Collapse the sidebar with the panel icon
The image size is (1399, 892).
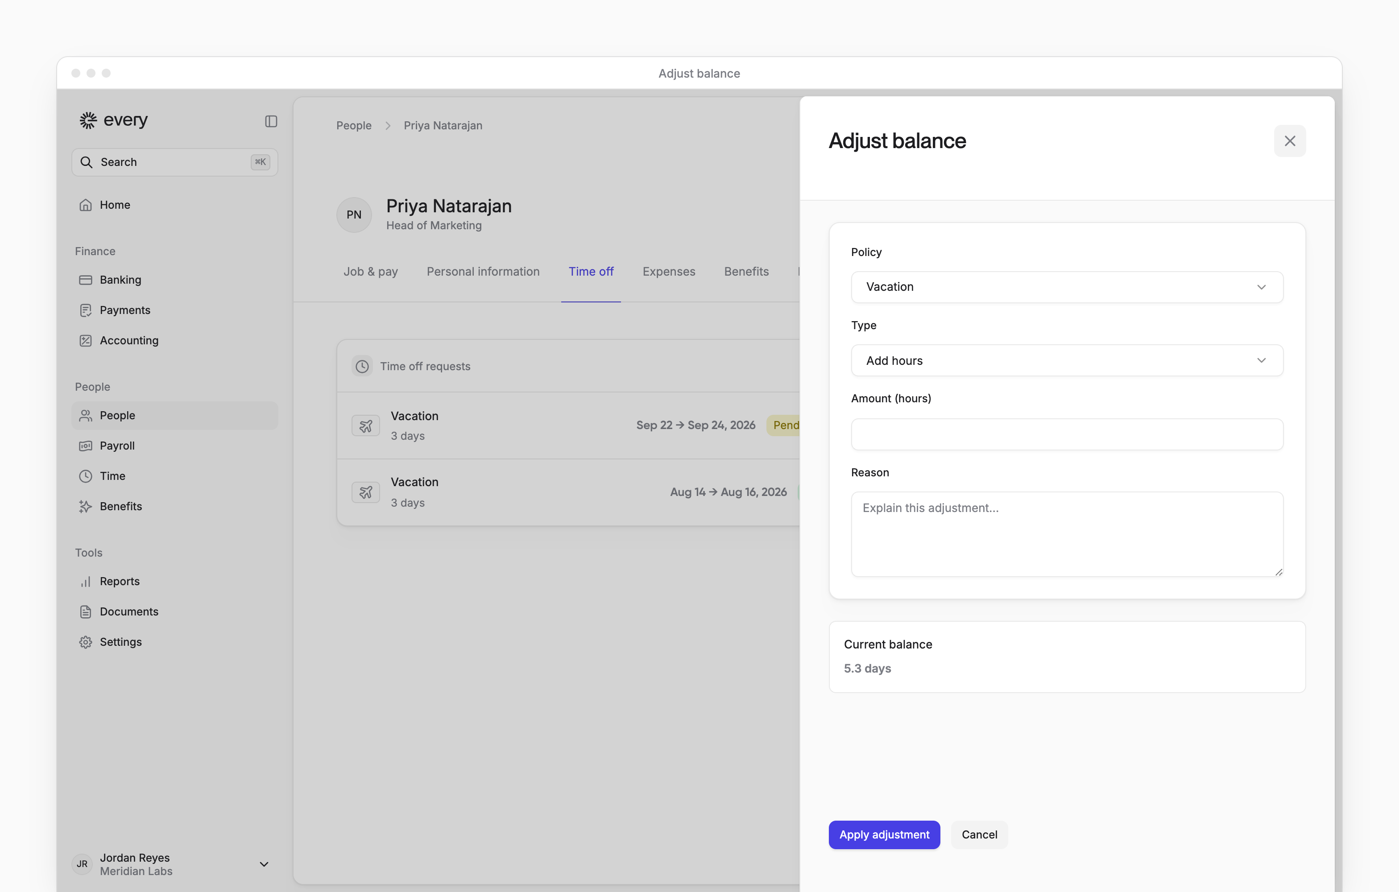[271, 121]
